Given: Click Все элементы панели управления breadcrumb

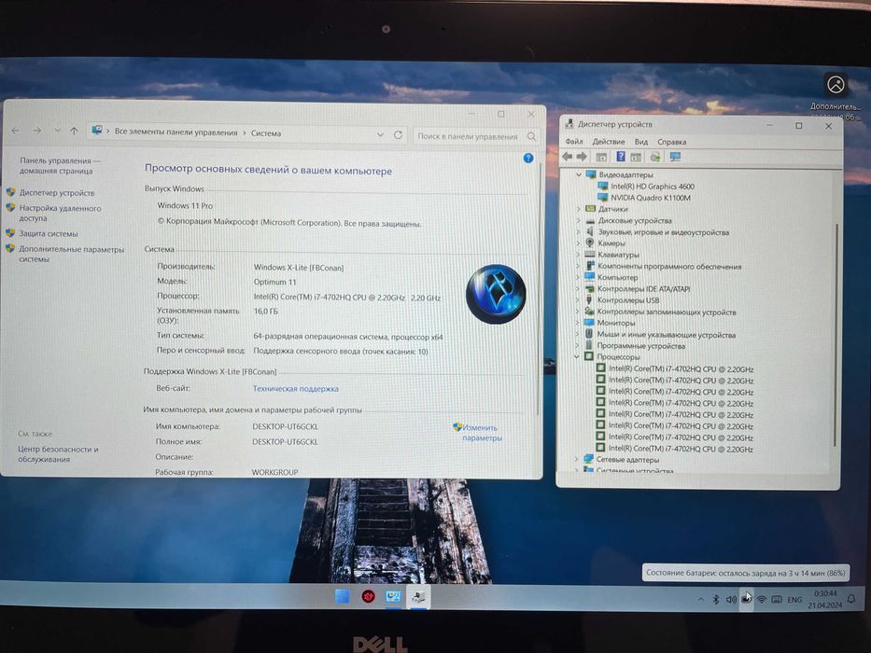Looking at the screenshot, I should [176, 132].
